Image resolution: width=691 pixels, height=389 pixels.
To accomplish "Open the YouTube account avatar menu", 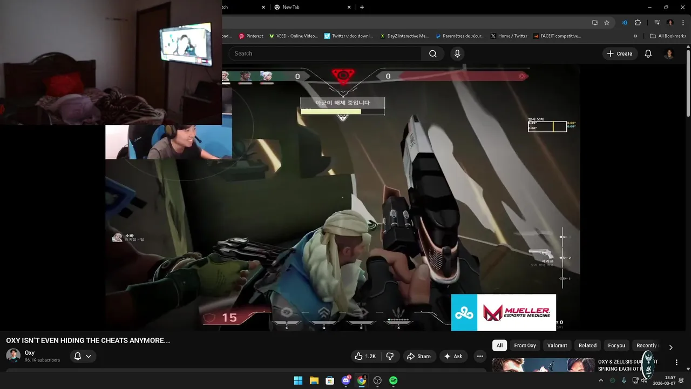I will point(669,53).
